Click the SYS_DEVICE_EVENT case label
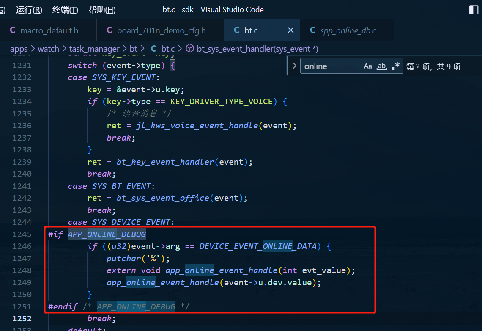This screenshot has height=331, width=482. pyautogui.click(x=131, y=222)
